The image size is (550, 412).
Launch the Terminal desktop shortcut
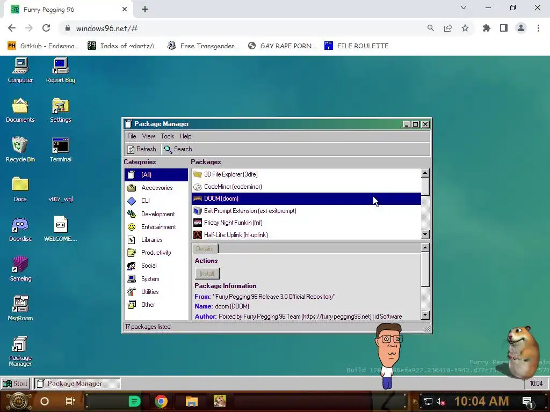60,150
